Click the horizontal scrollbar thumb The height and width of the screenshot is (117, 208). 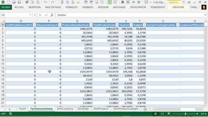(x=188, y=109)
